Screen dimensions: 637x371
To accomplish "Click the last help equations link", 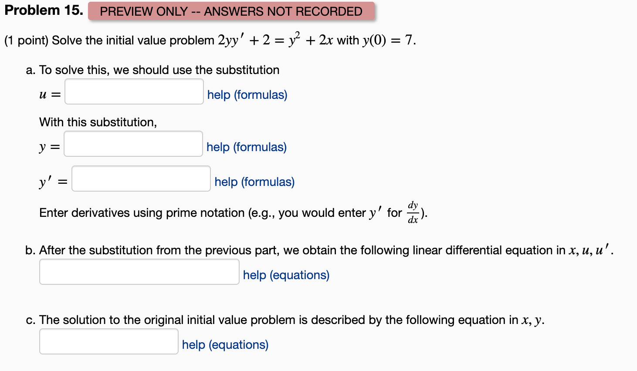I will tap(225, 344).
